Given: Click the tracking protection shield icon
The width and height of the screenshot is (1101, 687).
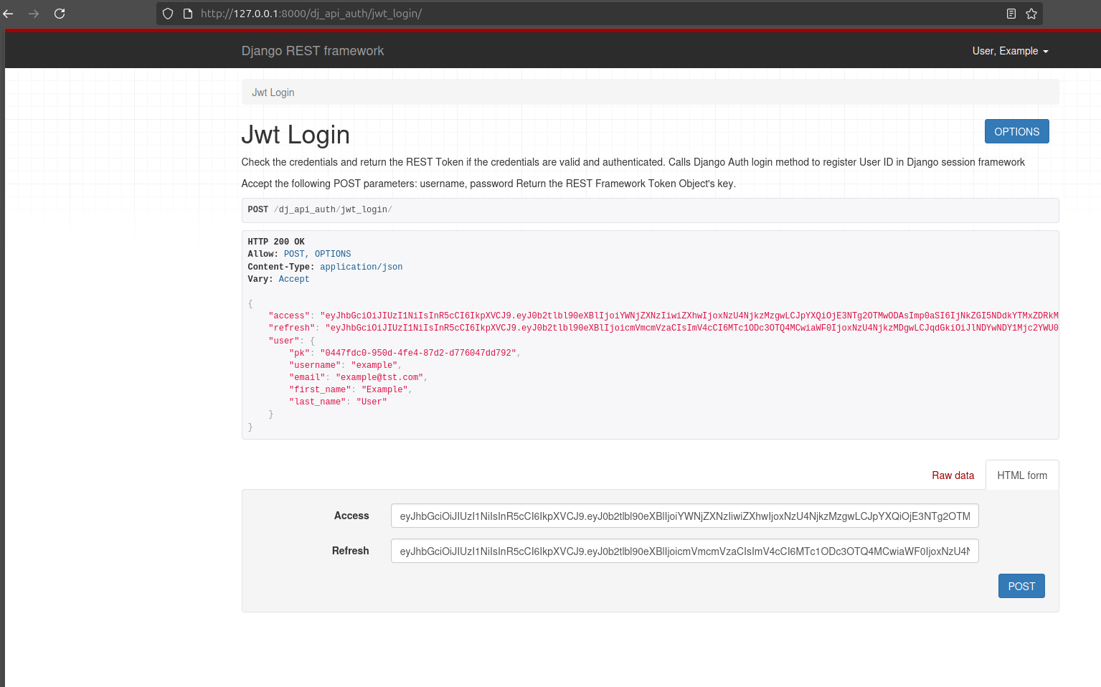Looking at the screenshot, I should click(x=166, y=14).
